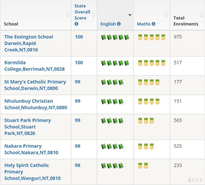Click first English book icon for Nhulunbuy Christian

coord(104,101)
